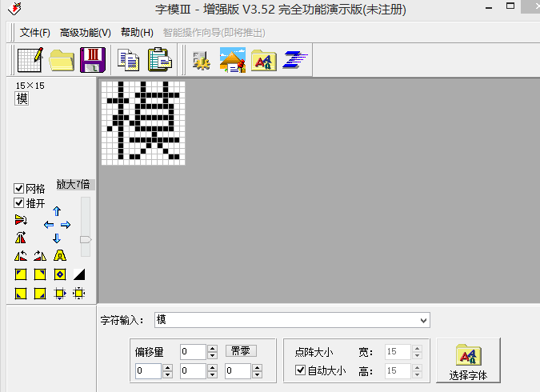This screenshot has width=540, height=392.
Task: Click the 放大7倍 zoom label
Action: (x=74, y=184)
